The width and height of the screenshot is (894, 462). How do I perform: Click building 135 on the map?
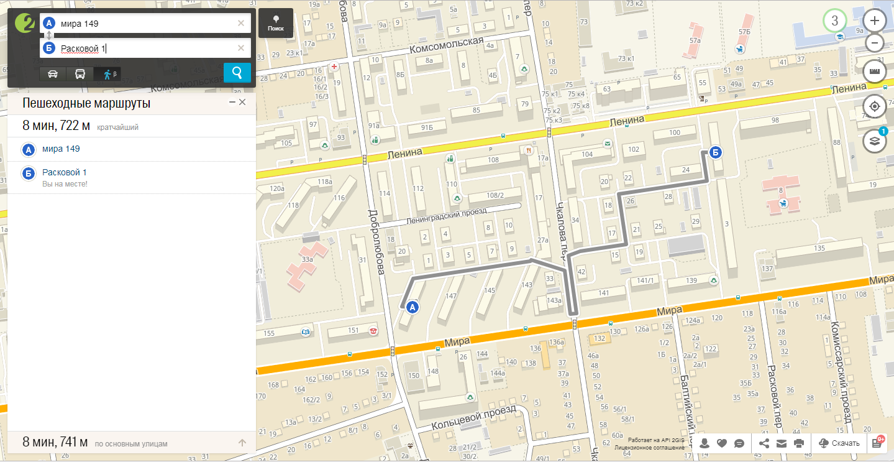coord(819,249)
